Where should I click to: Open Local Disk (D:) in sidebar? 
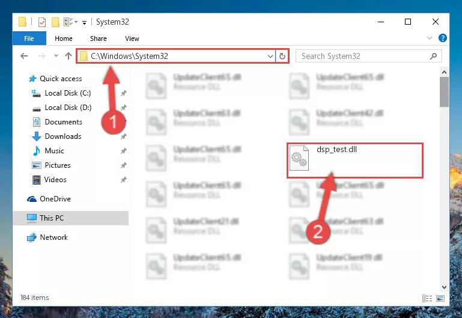coord(68,108)
